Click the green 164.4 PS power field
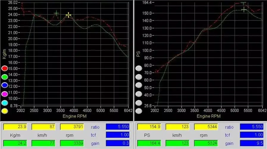267x149 pixels. pos(148,143)
